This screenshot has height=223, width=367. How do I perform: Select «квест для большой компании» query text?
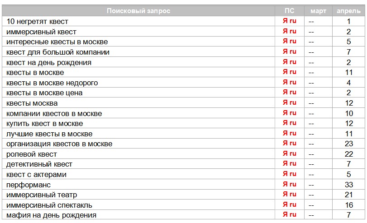(x=58, y=52)
